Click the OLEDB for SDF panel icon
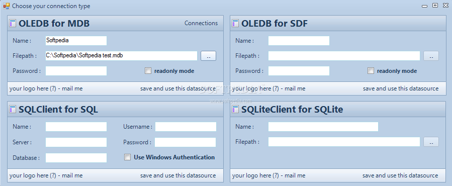Viewport: 452px width, 186px height. (235, 23)
